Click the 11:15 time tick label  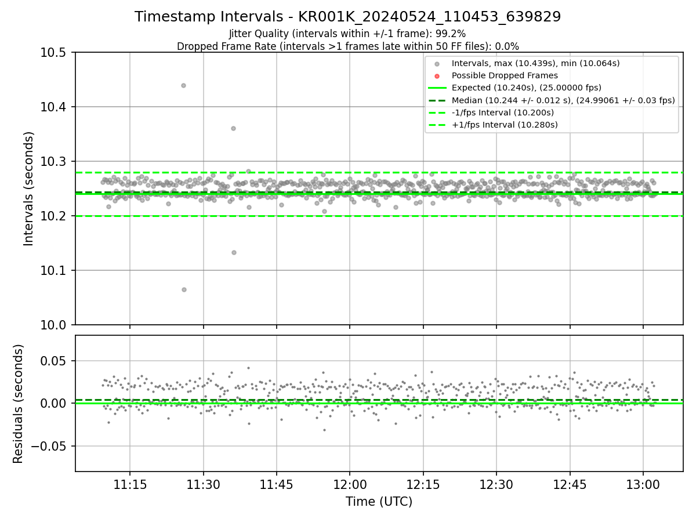pyautogui.click(x=129, y=484)
